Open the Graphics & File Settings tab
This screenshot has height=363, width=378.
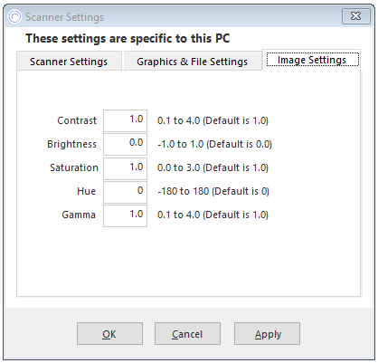click(193, 62)
